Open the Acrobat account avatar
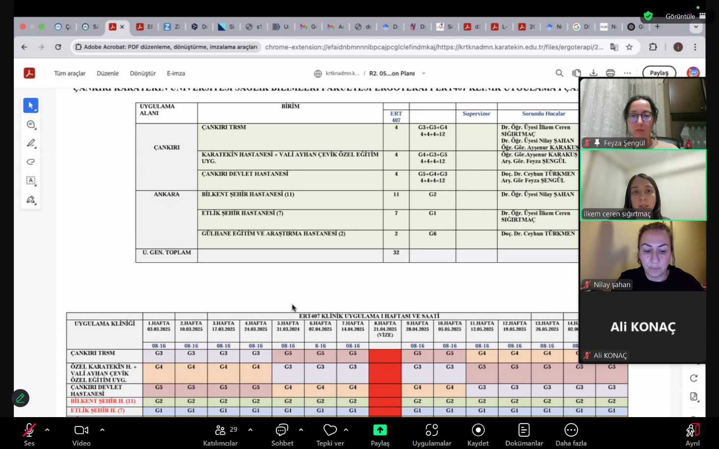This screenshot has height=449, width=719. coord(693,73)
